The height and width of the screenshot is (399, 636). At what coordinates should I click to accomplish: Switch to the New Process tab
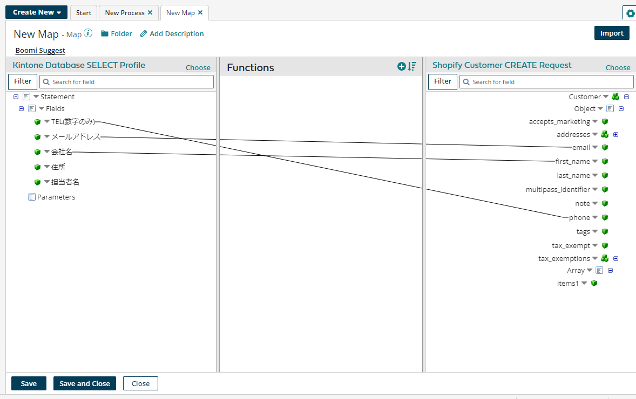click(125, 12)
